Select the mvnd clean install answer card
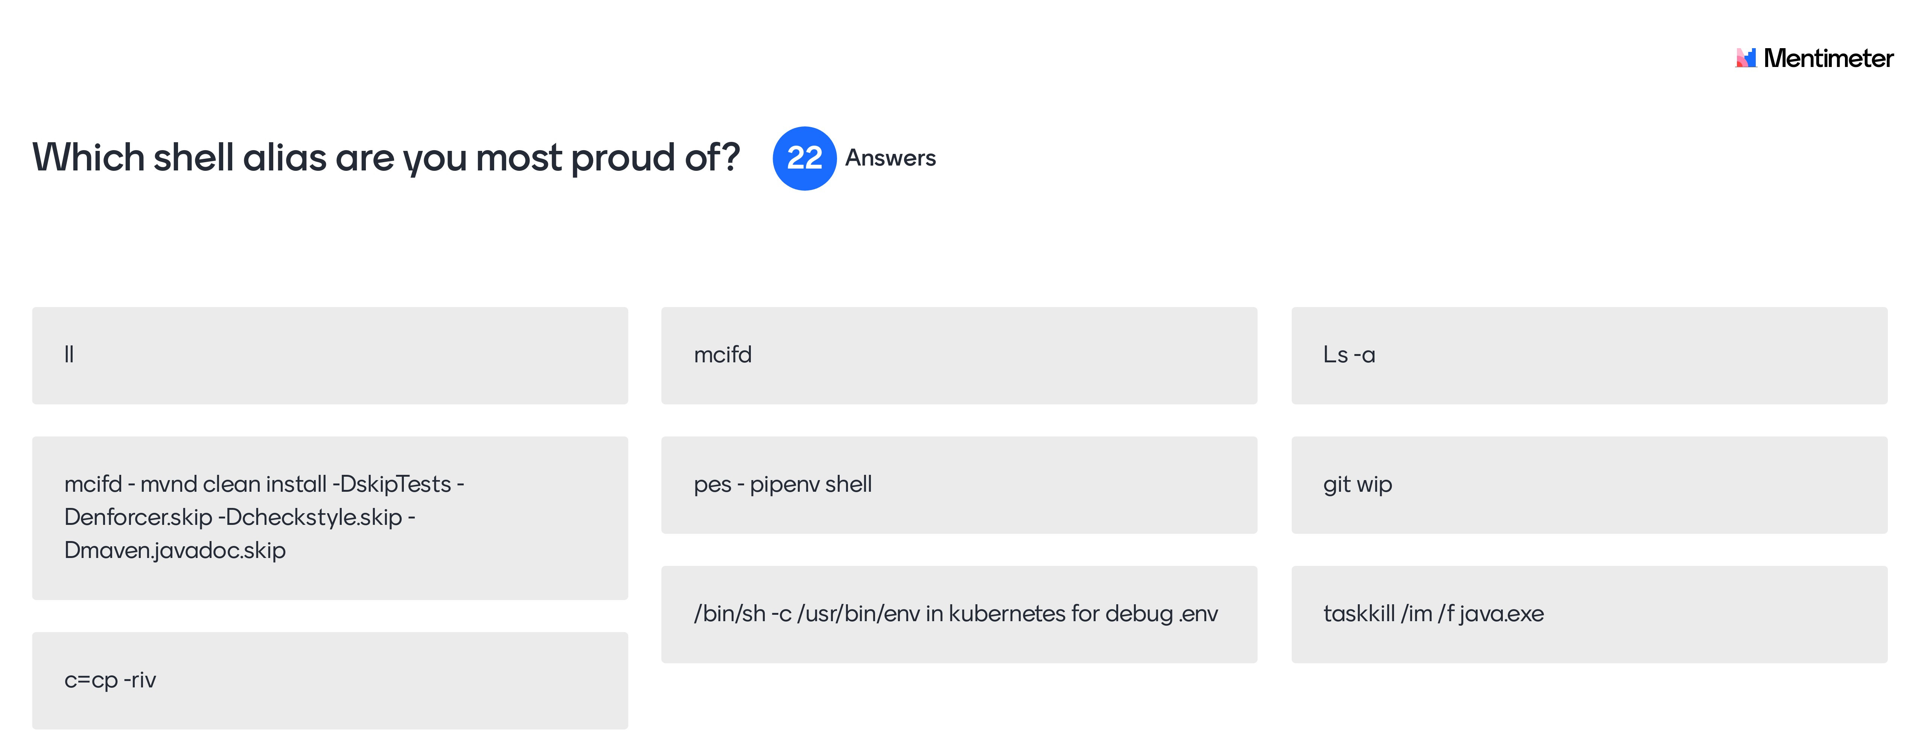This screenshot has height=754, width=1927. tap(330, 518)
